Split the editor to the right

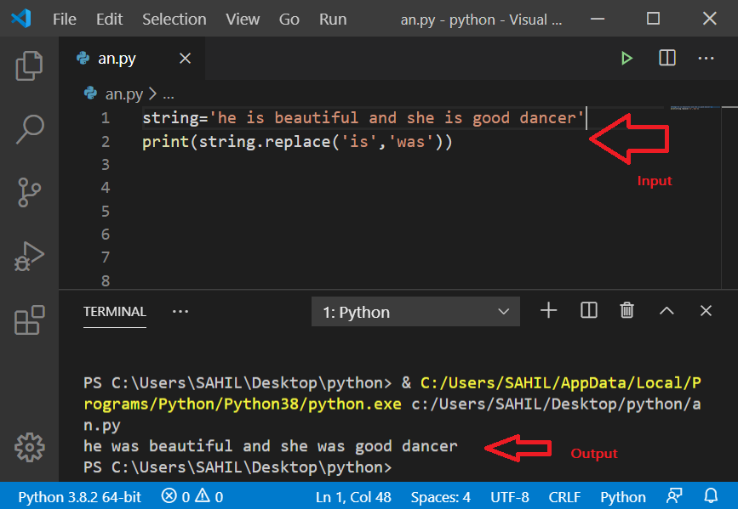pyautogui.click(x=667, y=59)
